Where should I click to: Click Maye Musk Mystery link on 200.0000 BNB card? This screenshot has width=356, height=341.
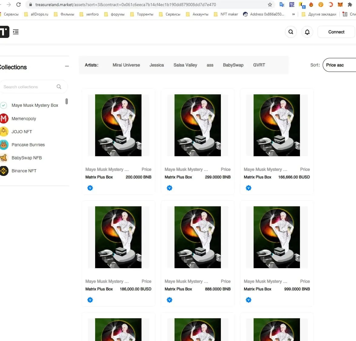point(107,169)
